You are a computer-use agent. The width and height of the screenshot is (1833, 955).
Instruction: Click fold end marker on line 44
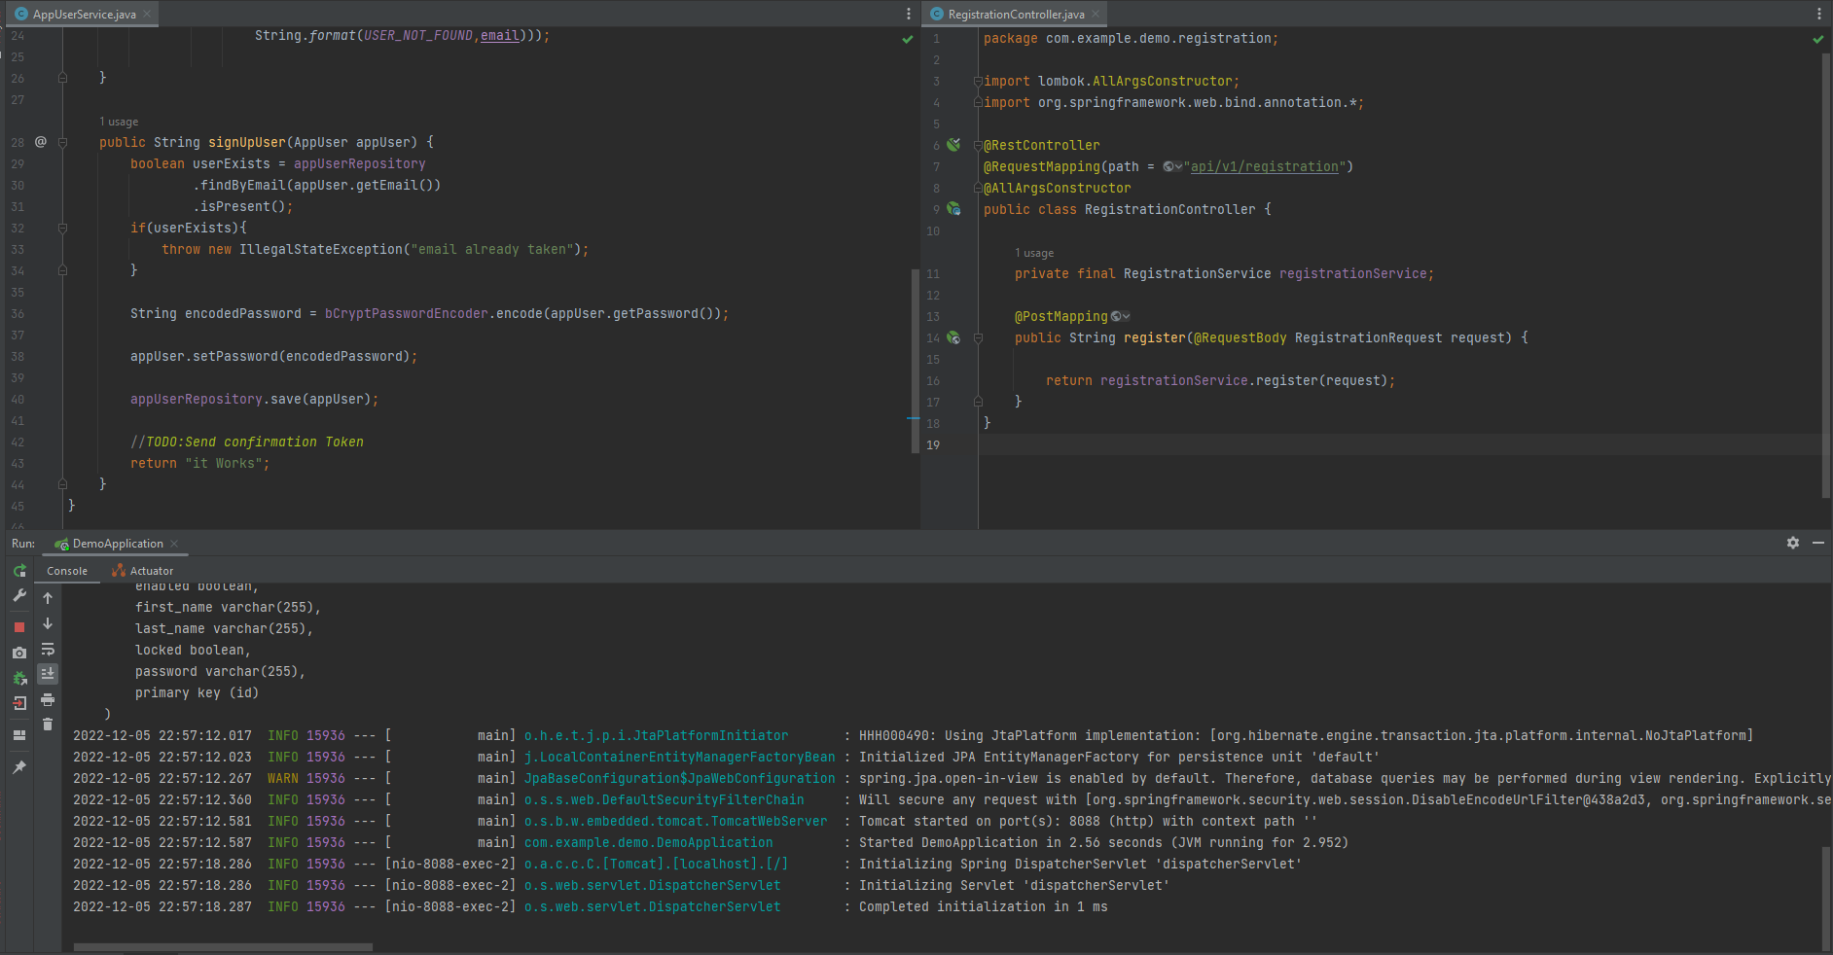click(62, 483)
